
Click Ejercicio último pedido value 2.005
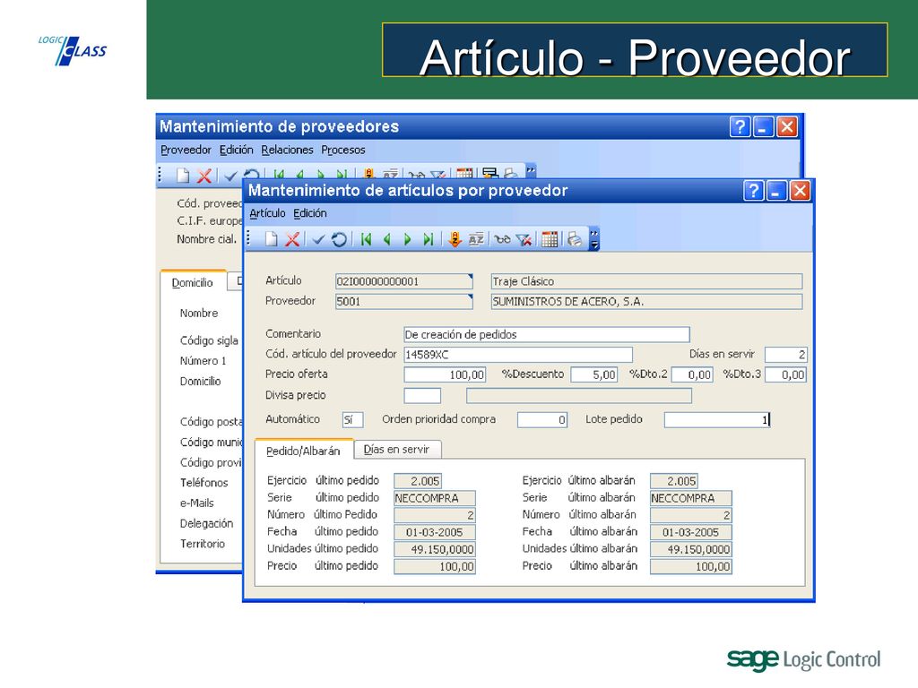click(x=418, y=481)
